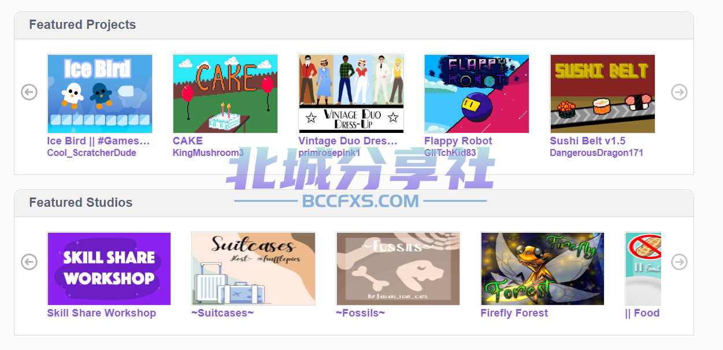Click the Flappy Robot title link

(x=458, y=141)
